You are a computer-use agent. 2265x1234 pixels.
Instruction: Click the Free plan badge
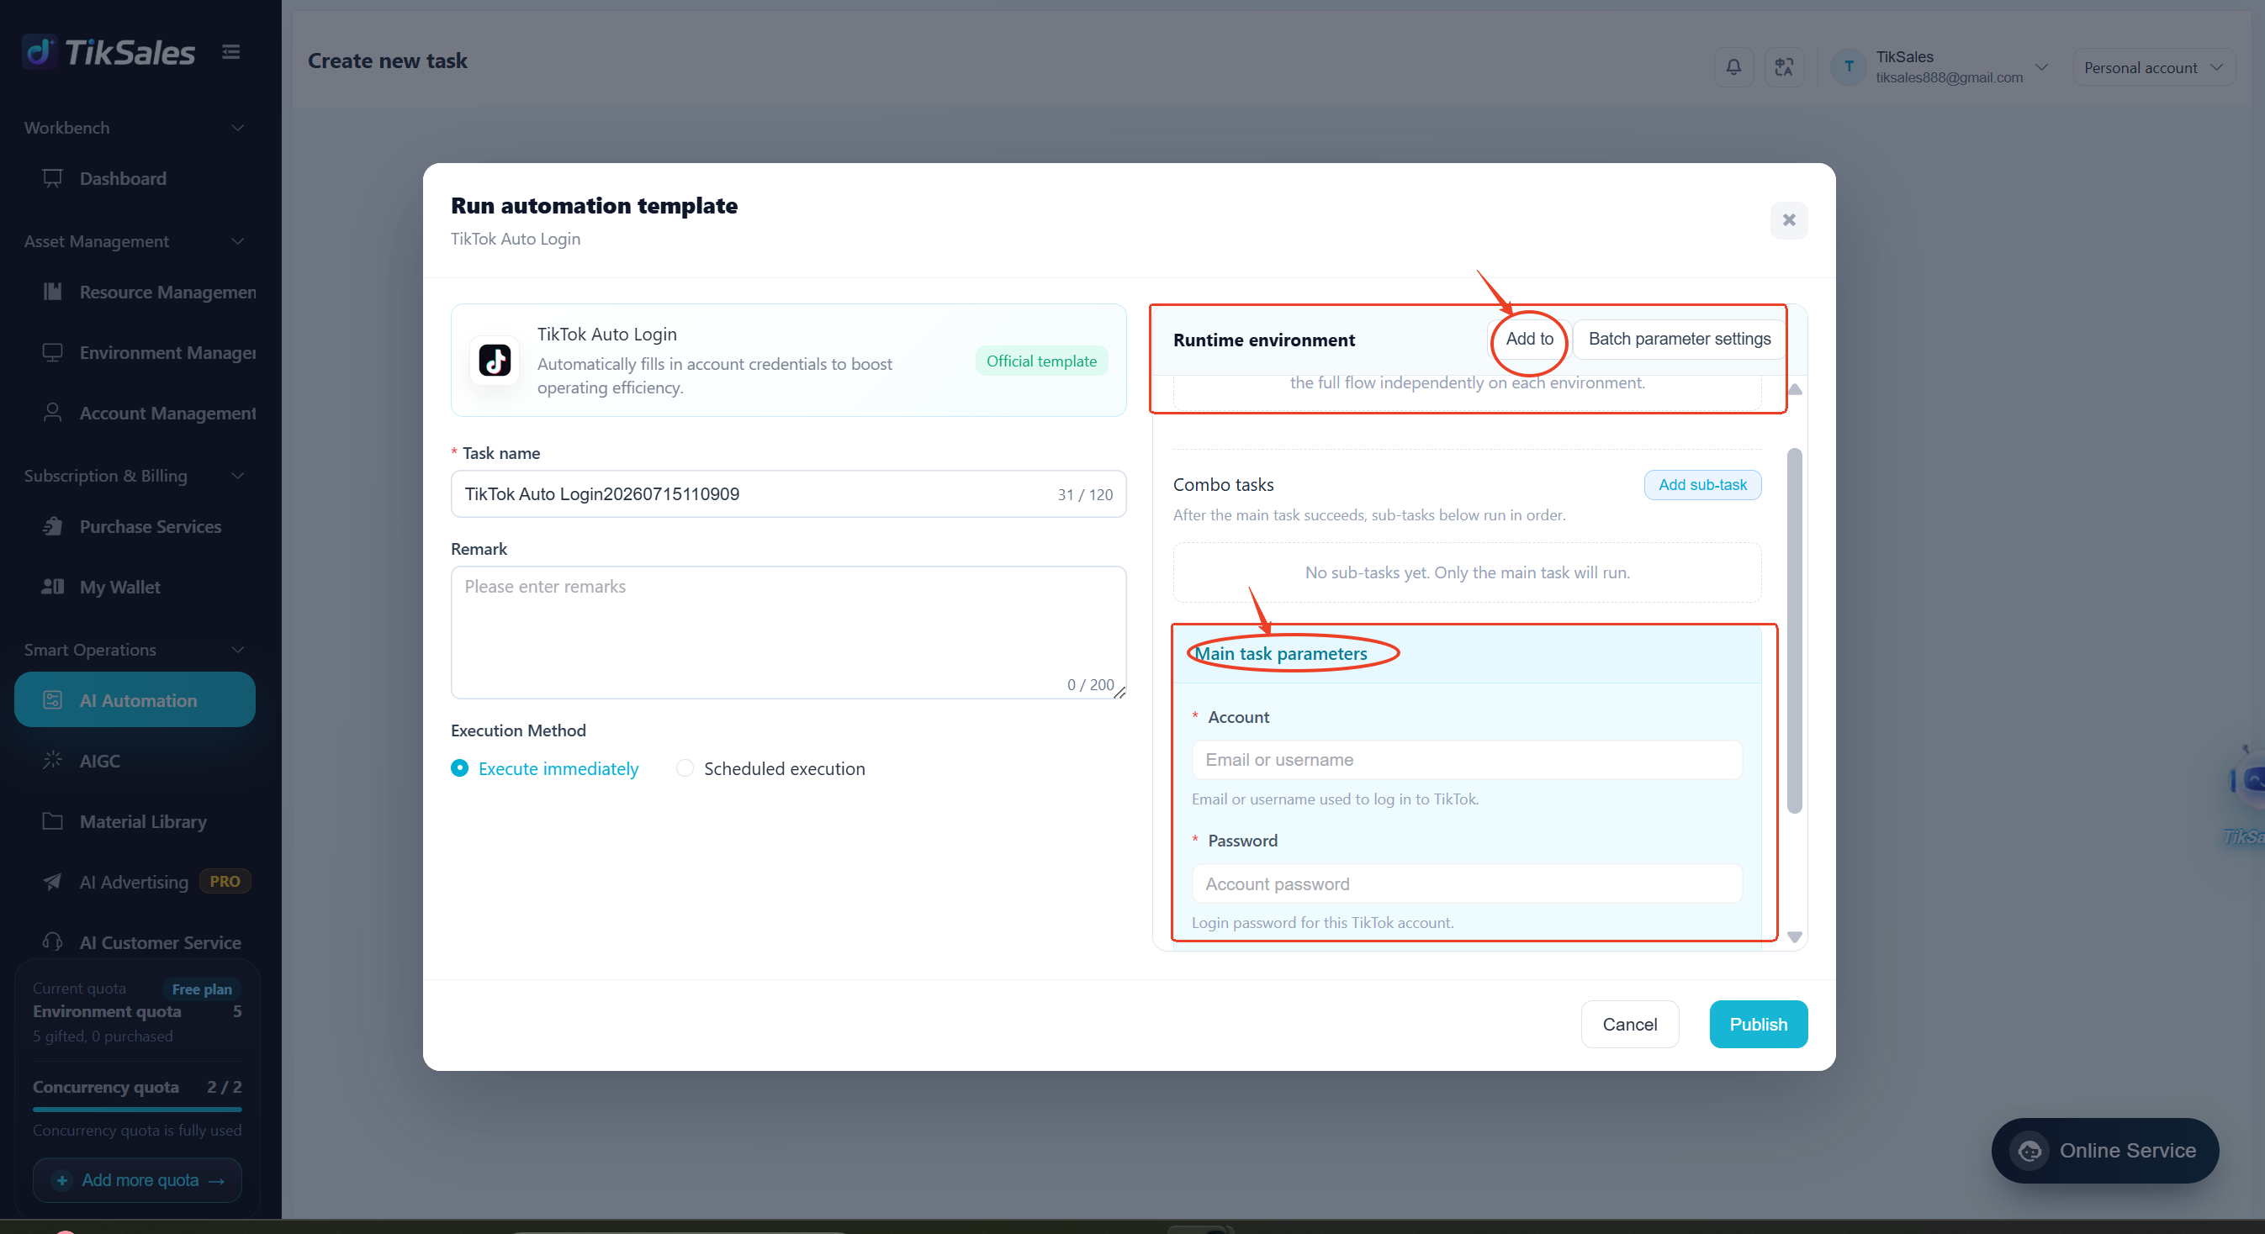click(x=201, y=989)
